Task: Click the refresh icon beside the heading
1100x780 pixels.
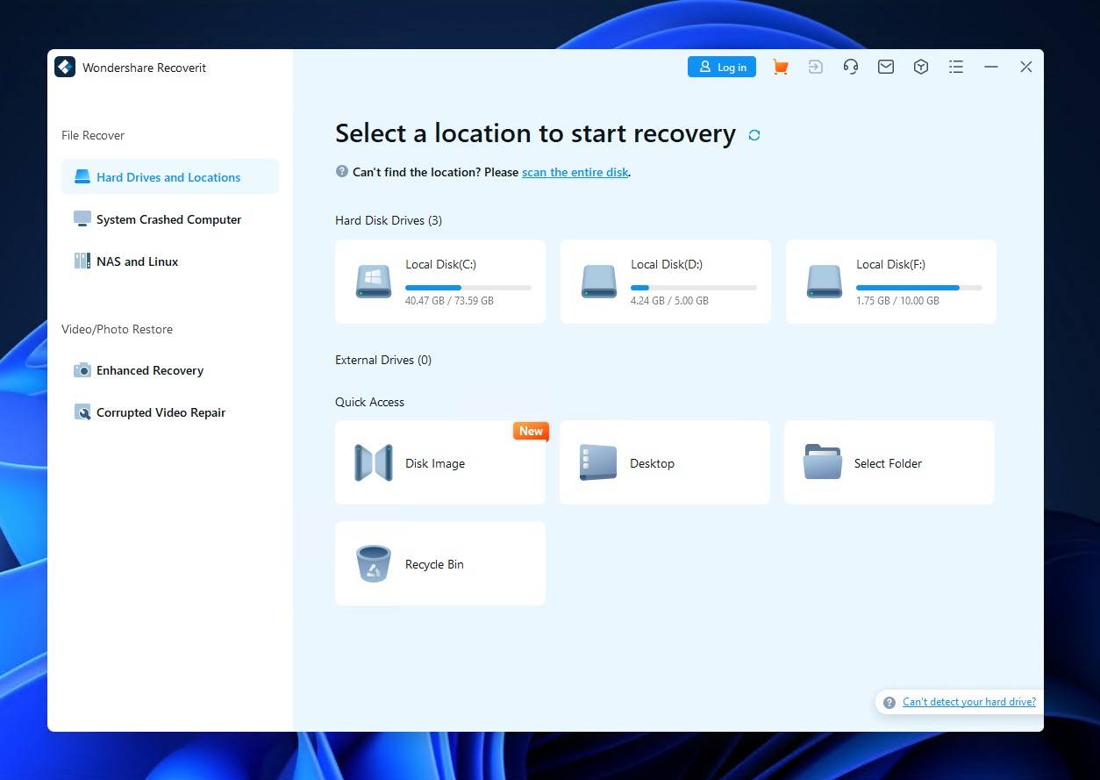Action: click(754, 135)
